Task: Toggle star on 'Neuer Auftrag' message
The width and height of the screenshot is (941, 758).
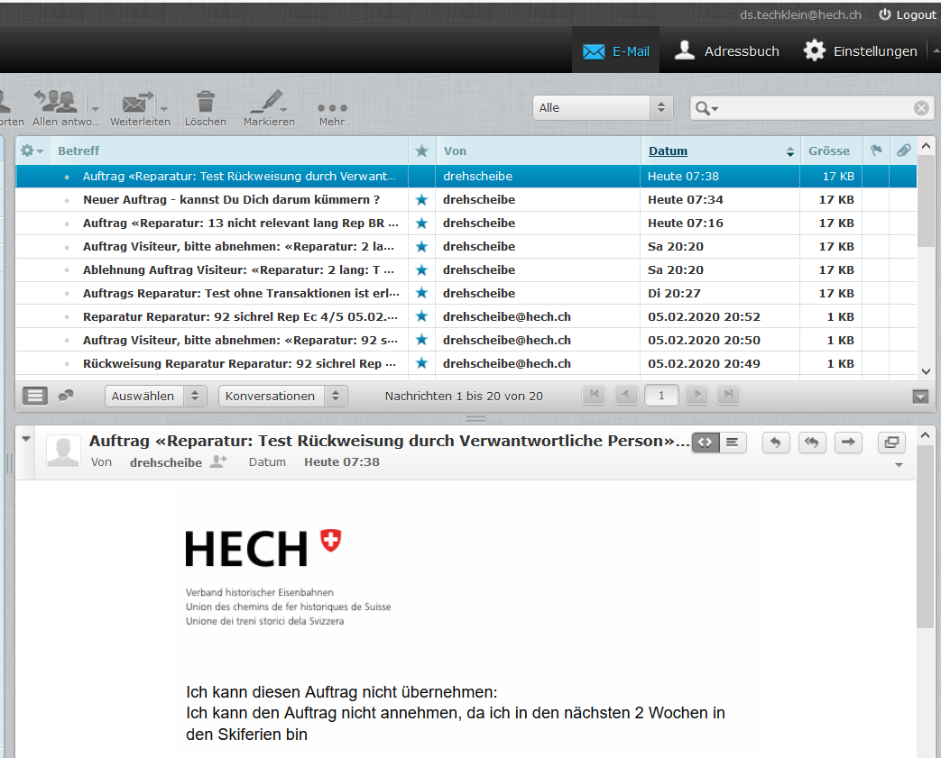Action: tap(421, 199)
